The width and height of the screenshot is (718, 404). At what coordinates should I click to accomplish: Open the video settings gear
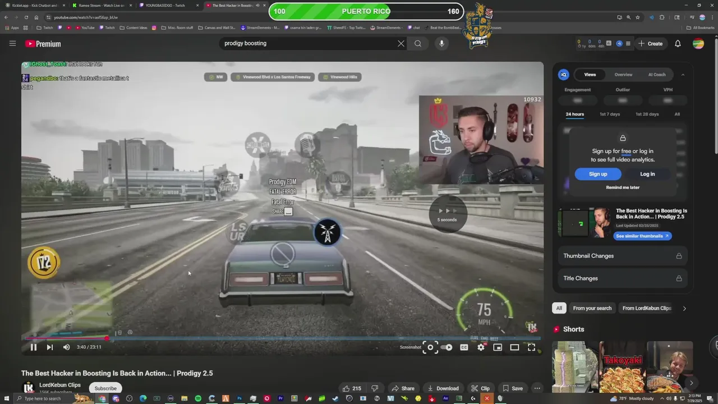click(x=481, y=347)
